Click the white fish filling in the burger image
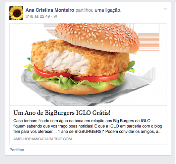This screenshot has width=176, height=164. point(66,62)
